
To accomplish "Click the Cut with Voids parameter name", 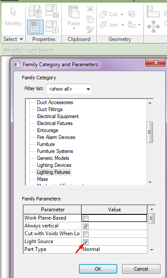I will click(52, 234).
